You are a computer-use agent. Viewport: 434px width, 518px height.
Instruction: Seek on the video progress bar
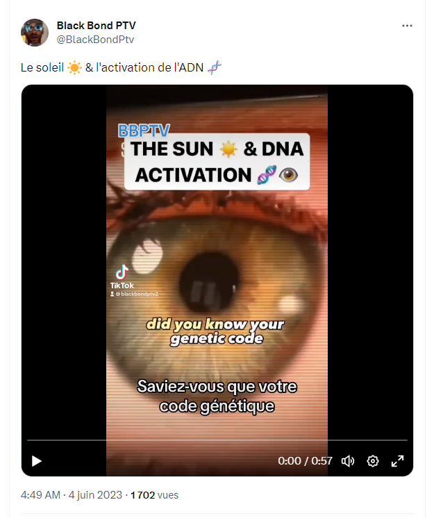(217, 440)
